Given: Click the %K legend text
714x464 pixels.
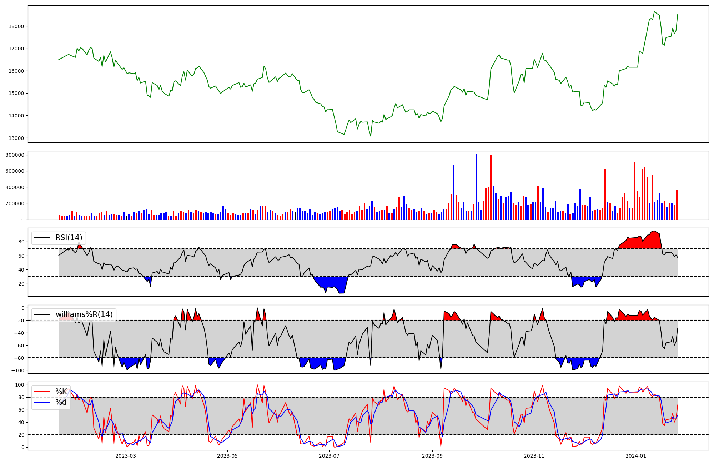Looking at the screenshot, I should [61, 392].
